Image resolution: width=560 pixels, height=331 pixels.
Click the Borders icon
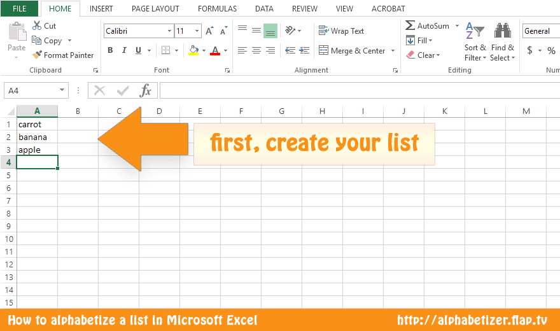[x=165, y=50]
